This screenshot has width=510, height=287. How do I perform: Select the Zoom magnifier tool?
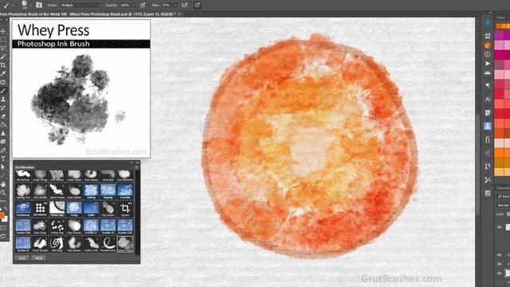click(3, 193)
